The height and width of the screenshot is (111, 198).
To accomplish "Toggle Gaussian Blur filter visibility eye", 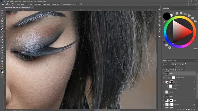I will [x=169, y=89].
